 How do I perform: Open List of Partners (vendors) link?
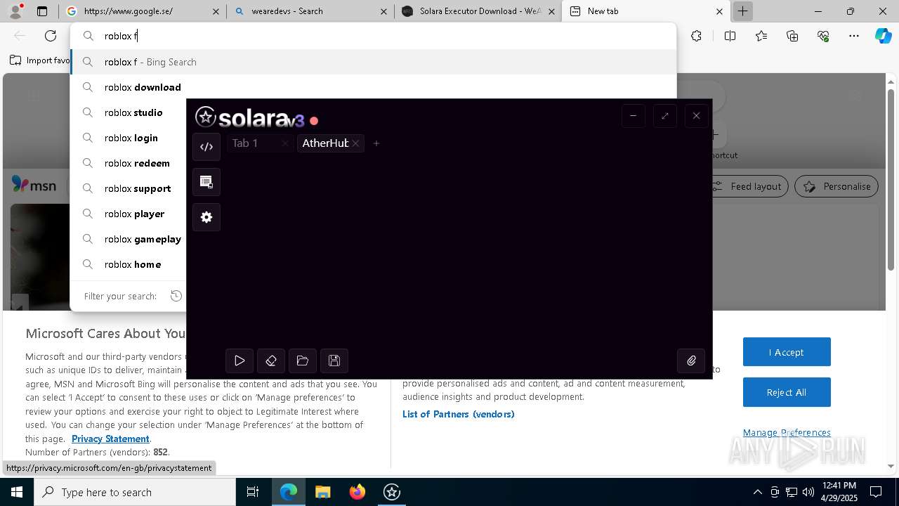coord(459,414)
